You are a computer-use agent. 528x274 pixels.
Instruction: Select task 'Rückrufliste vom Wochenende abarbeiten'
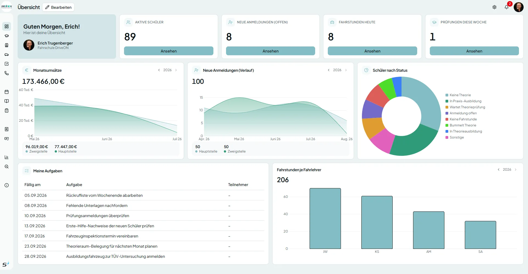[x=143, y=195]
